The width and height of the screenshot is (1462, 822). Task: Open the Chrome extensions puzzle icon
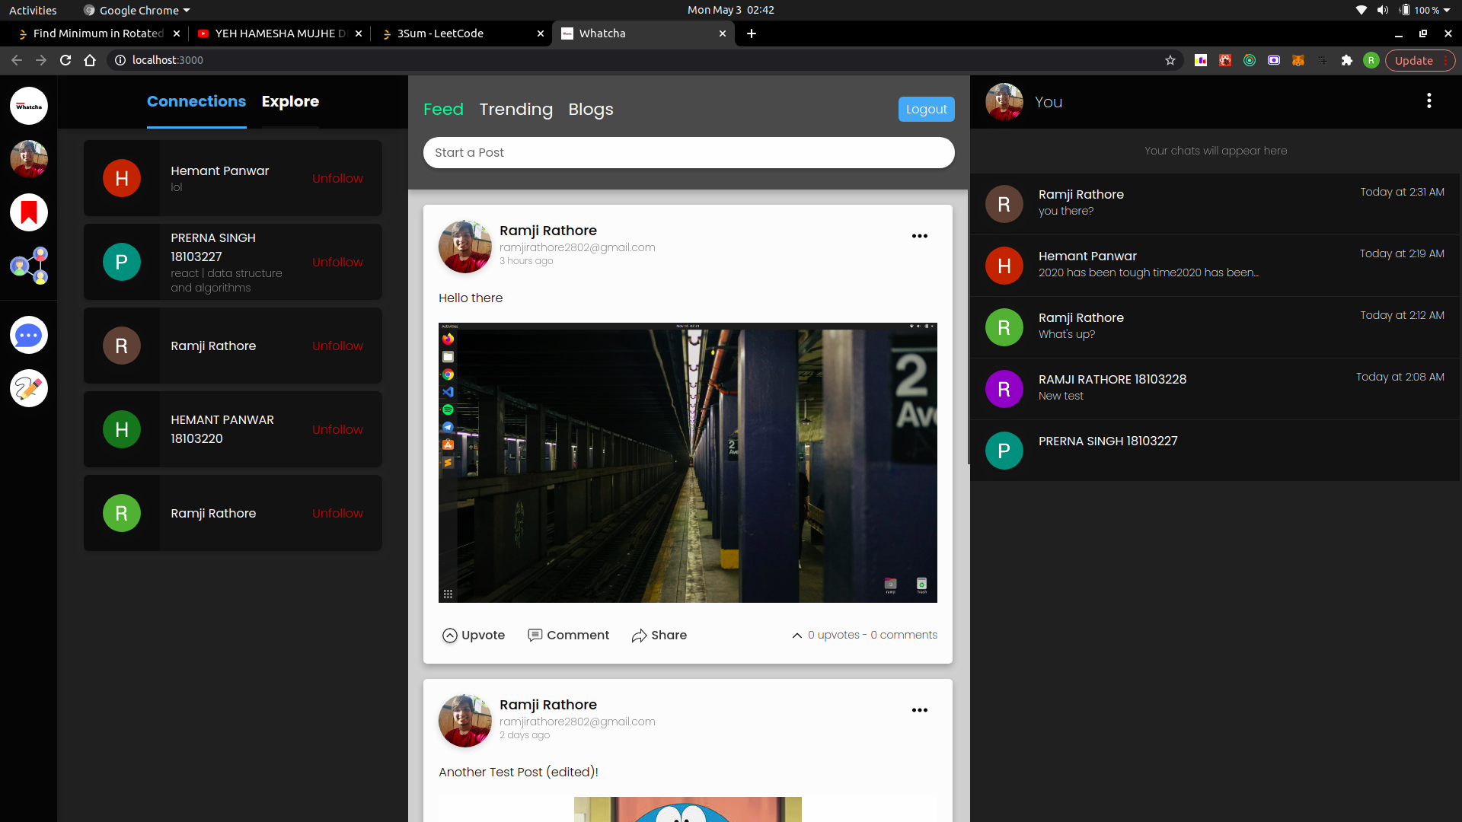tap(1346, 60)
